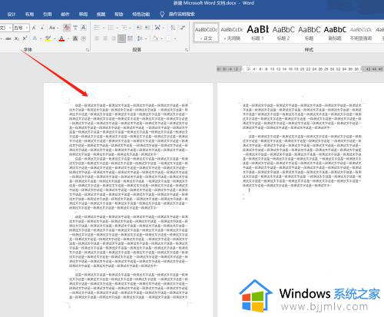Apply paragraph borders button
Screen dimensions: 384x317
pos(168,38)
